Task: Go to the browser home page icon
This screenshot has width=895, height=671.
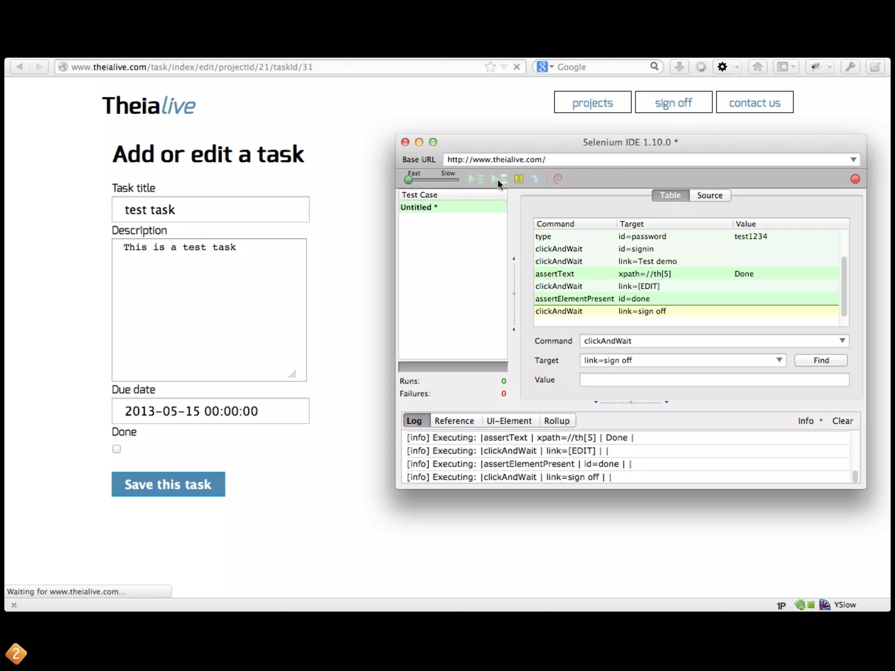Action: point(757,67)
